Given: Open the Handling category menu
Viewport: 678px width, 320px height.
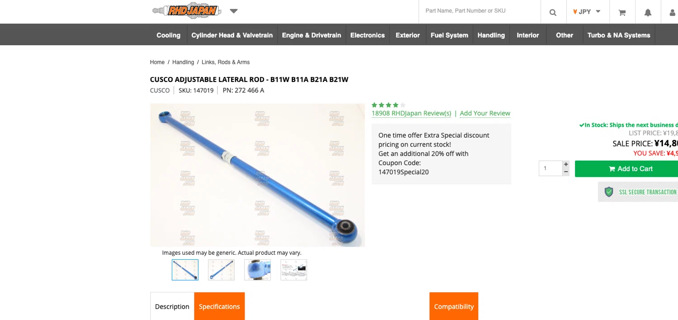Looking at the screenshot, I should (491, 35).
